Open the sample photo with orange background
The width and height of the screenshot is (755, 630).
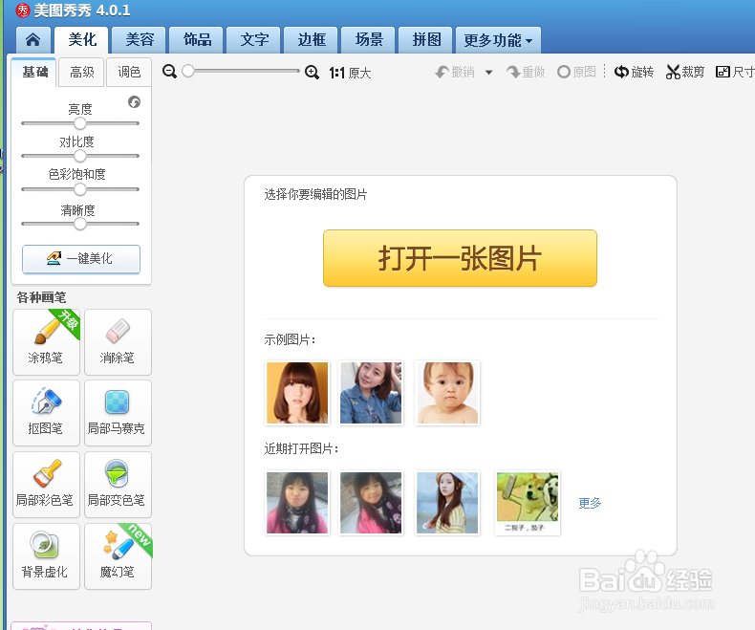[297, 393]
